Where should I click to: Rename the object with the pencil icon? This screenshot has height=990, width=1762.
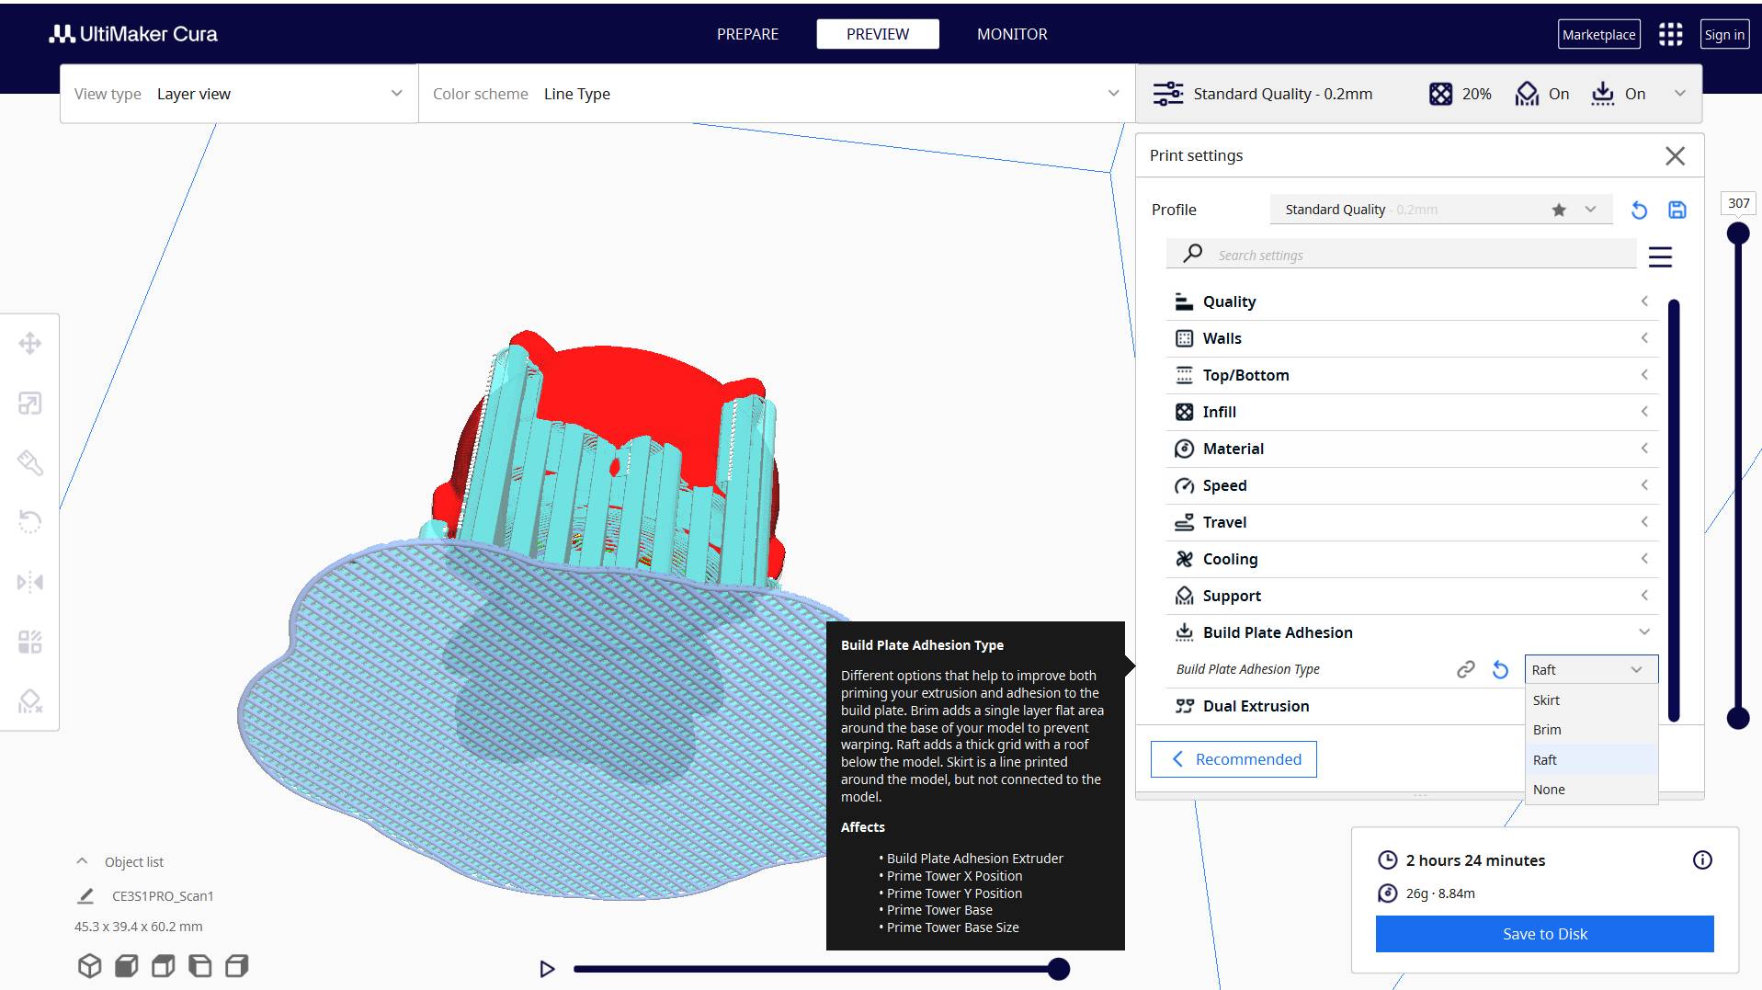85,895
